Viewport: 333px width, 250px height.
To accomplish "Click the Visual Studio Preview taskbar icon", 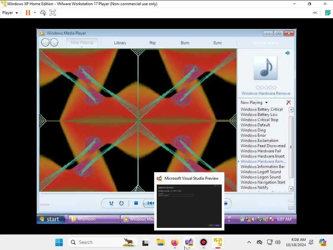I will 189,242.
